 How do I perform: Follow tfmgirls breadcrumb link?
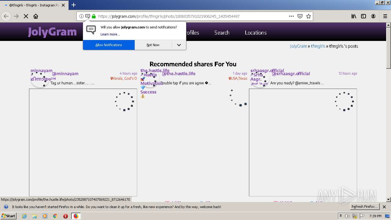(318, 46)
